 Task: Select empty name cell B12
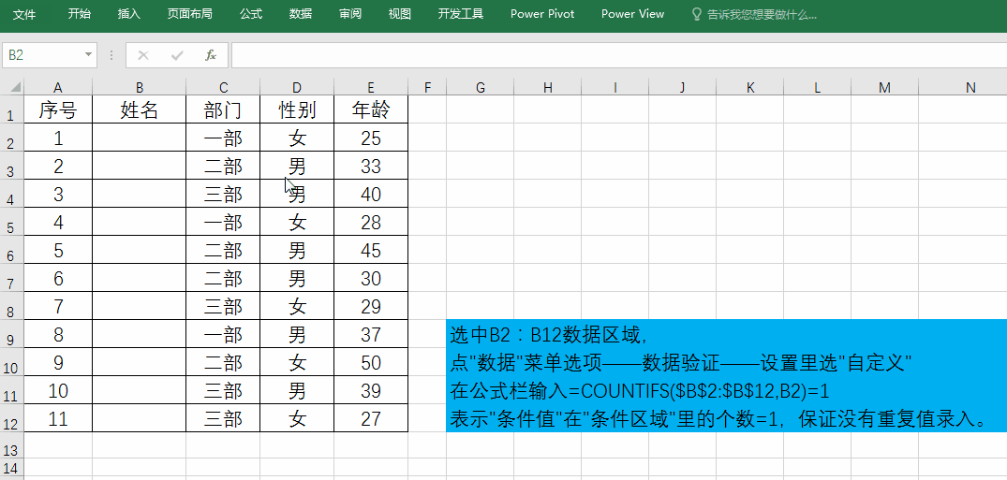140,418
